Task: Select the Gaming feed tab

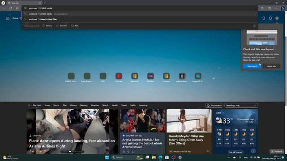Action: tap(84, 106)
